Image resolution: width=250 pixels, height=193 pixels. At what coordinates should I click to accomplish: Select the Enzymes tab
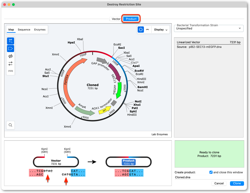coord(40,30)
